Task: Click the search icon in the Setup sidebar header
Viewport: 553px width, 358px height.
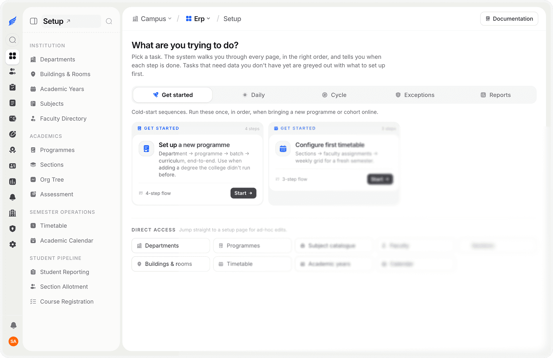Action: 109,21
